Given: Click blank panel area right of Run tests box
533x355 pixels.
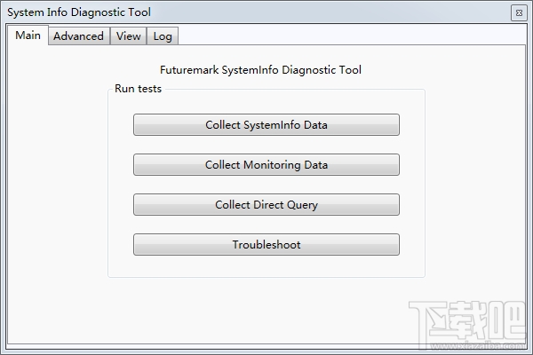Looking at the screenshot, I should (x=475, y=177).
